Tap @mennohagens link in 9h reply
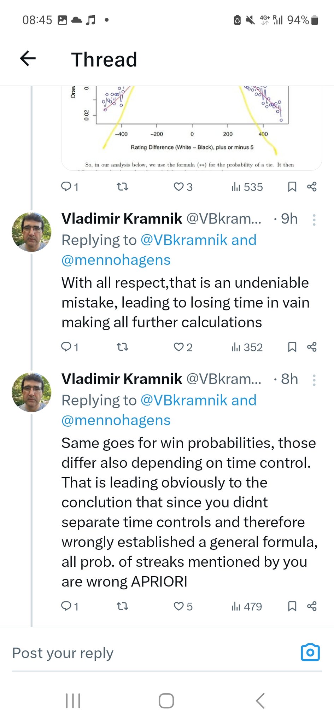This screenshot has height=724, width=334. tap(116, 260)
